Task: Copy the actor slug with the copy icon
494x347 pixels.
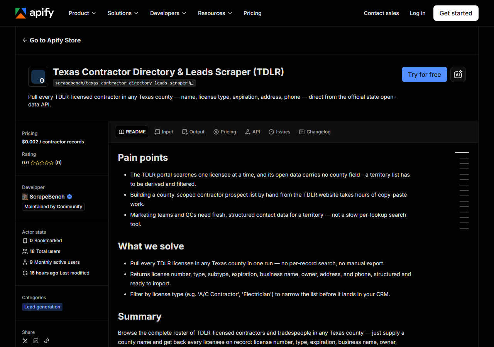Action: [191, 83]
